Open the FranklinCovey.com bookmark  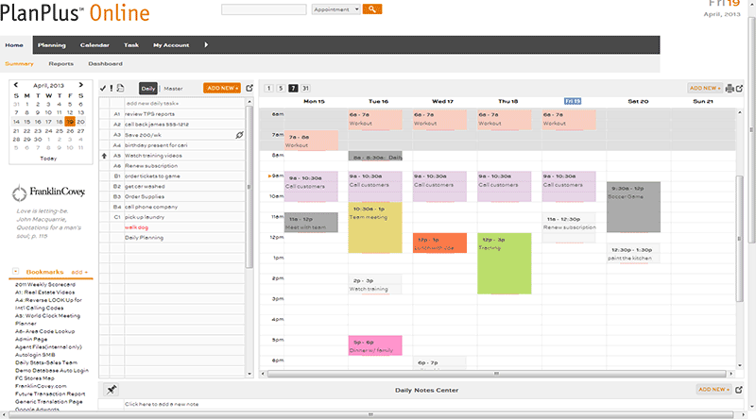[x=41, y=386]
